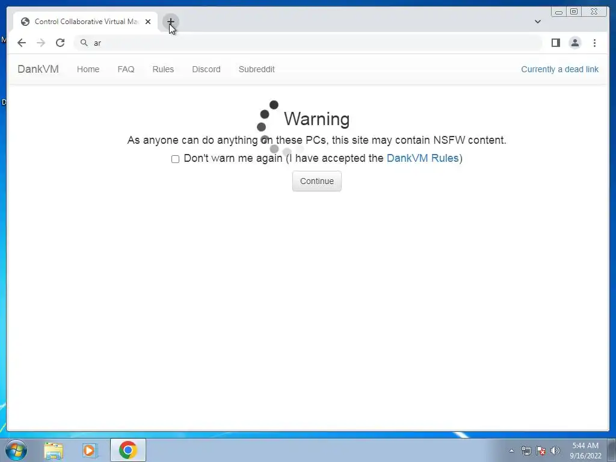Select the Control Collaborative Virtual Machine tab
The width and height of the screenshot is (616, 462).
point(85,22)
